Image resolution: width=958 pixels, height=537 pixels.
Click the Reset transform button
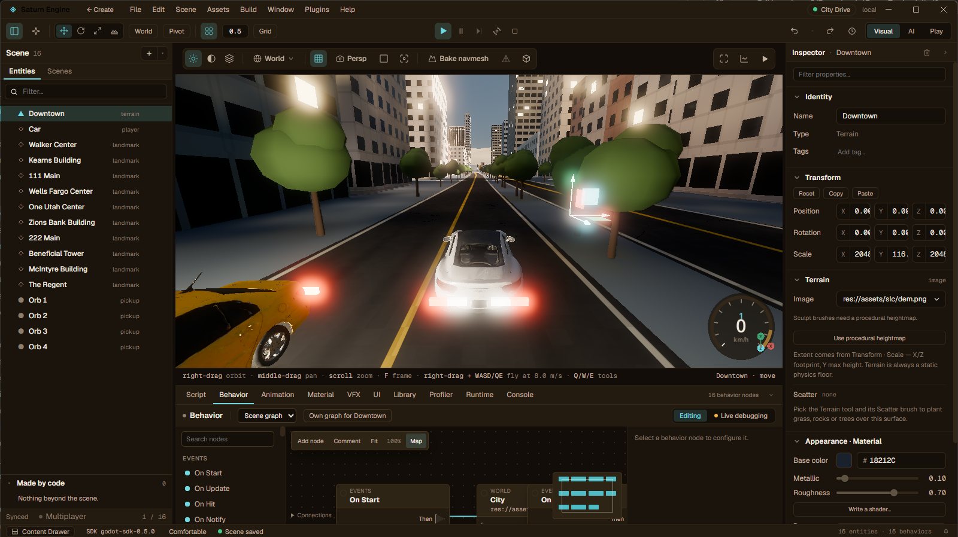click(807, 194)
